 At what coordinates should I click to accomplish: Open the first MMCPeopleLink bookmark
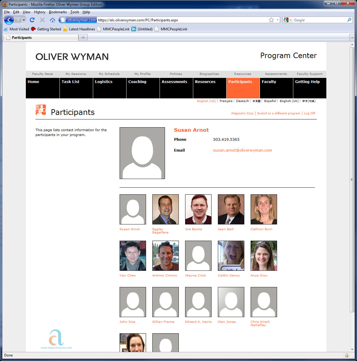coord(113,29)
